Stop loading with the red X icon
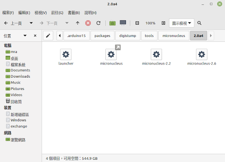225x162 pixels. coord(88,23)
